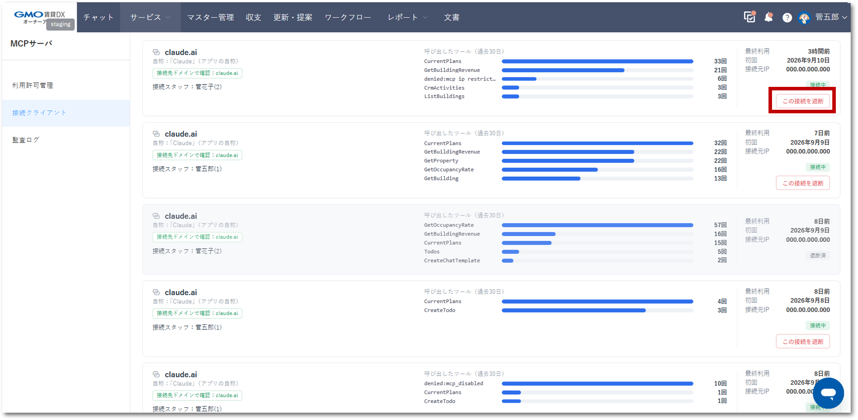Open the チャット menu item
This screenshot has height=420, width=858.
tap(98, 17)
